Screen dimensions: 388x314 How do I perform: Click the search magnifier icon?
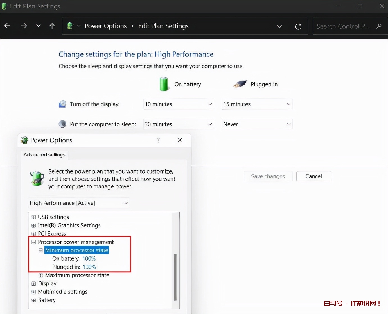click(379, 26)
